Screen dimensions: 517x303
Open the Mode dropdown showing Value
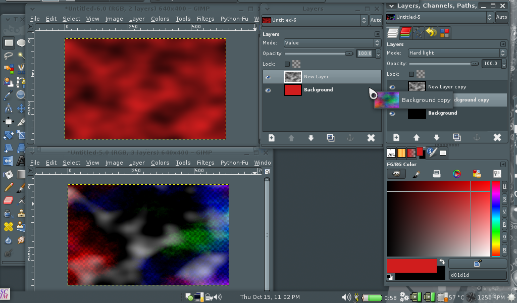pyautogui.click(x=331, y=42)
